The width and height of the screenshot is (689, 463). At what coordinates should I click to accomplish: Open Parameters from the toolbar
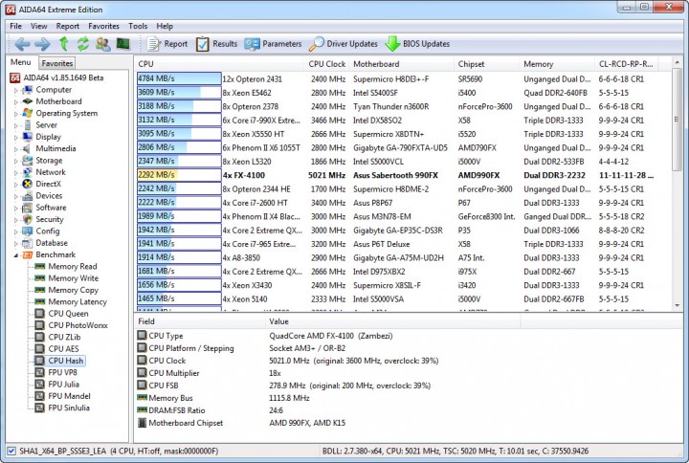pyautogui.click(x=274, y=44)
